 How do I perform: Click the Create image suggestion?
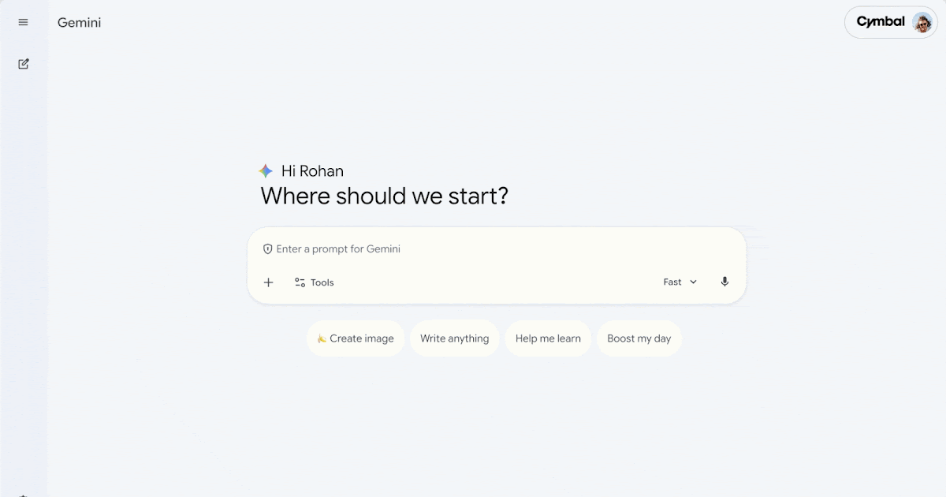[356, 338]
